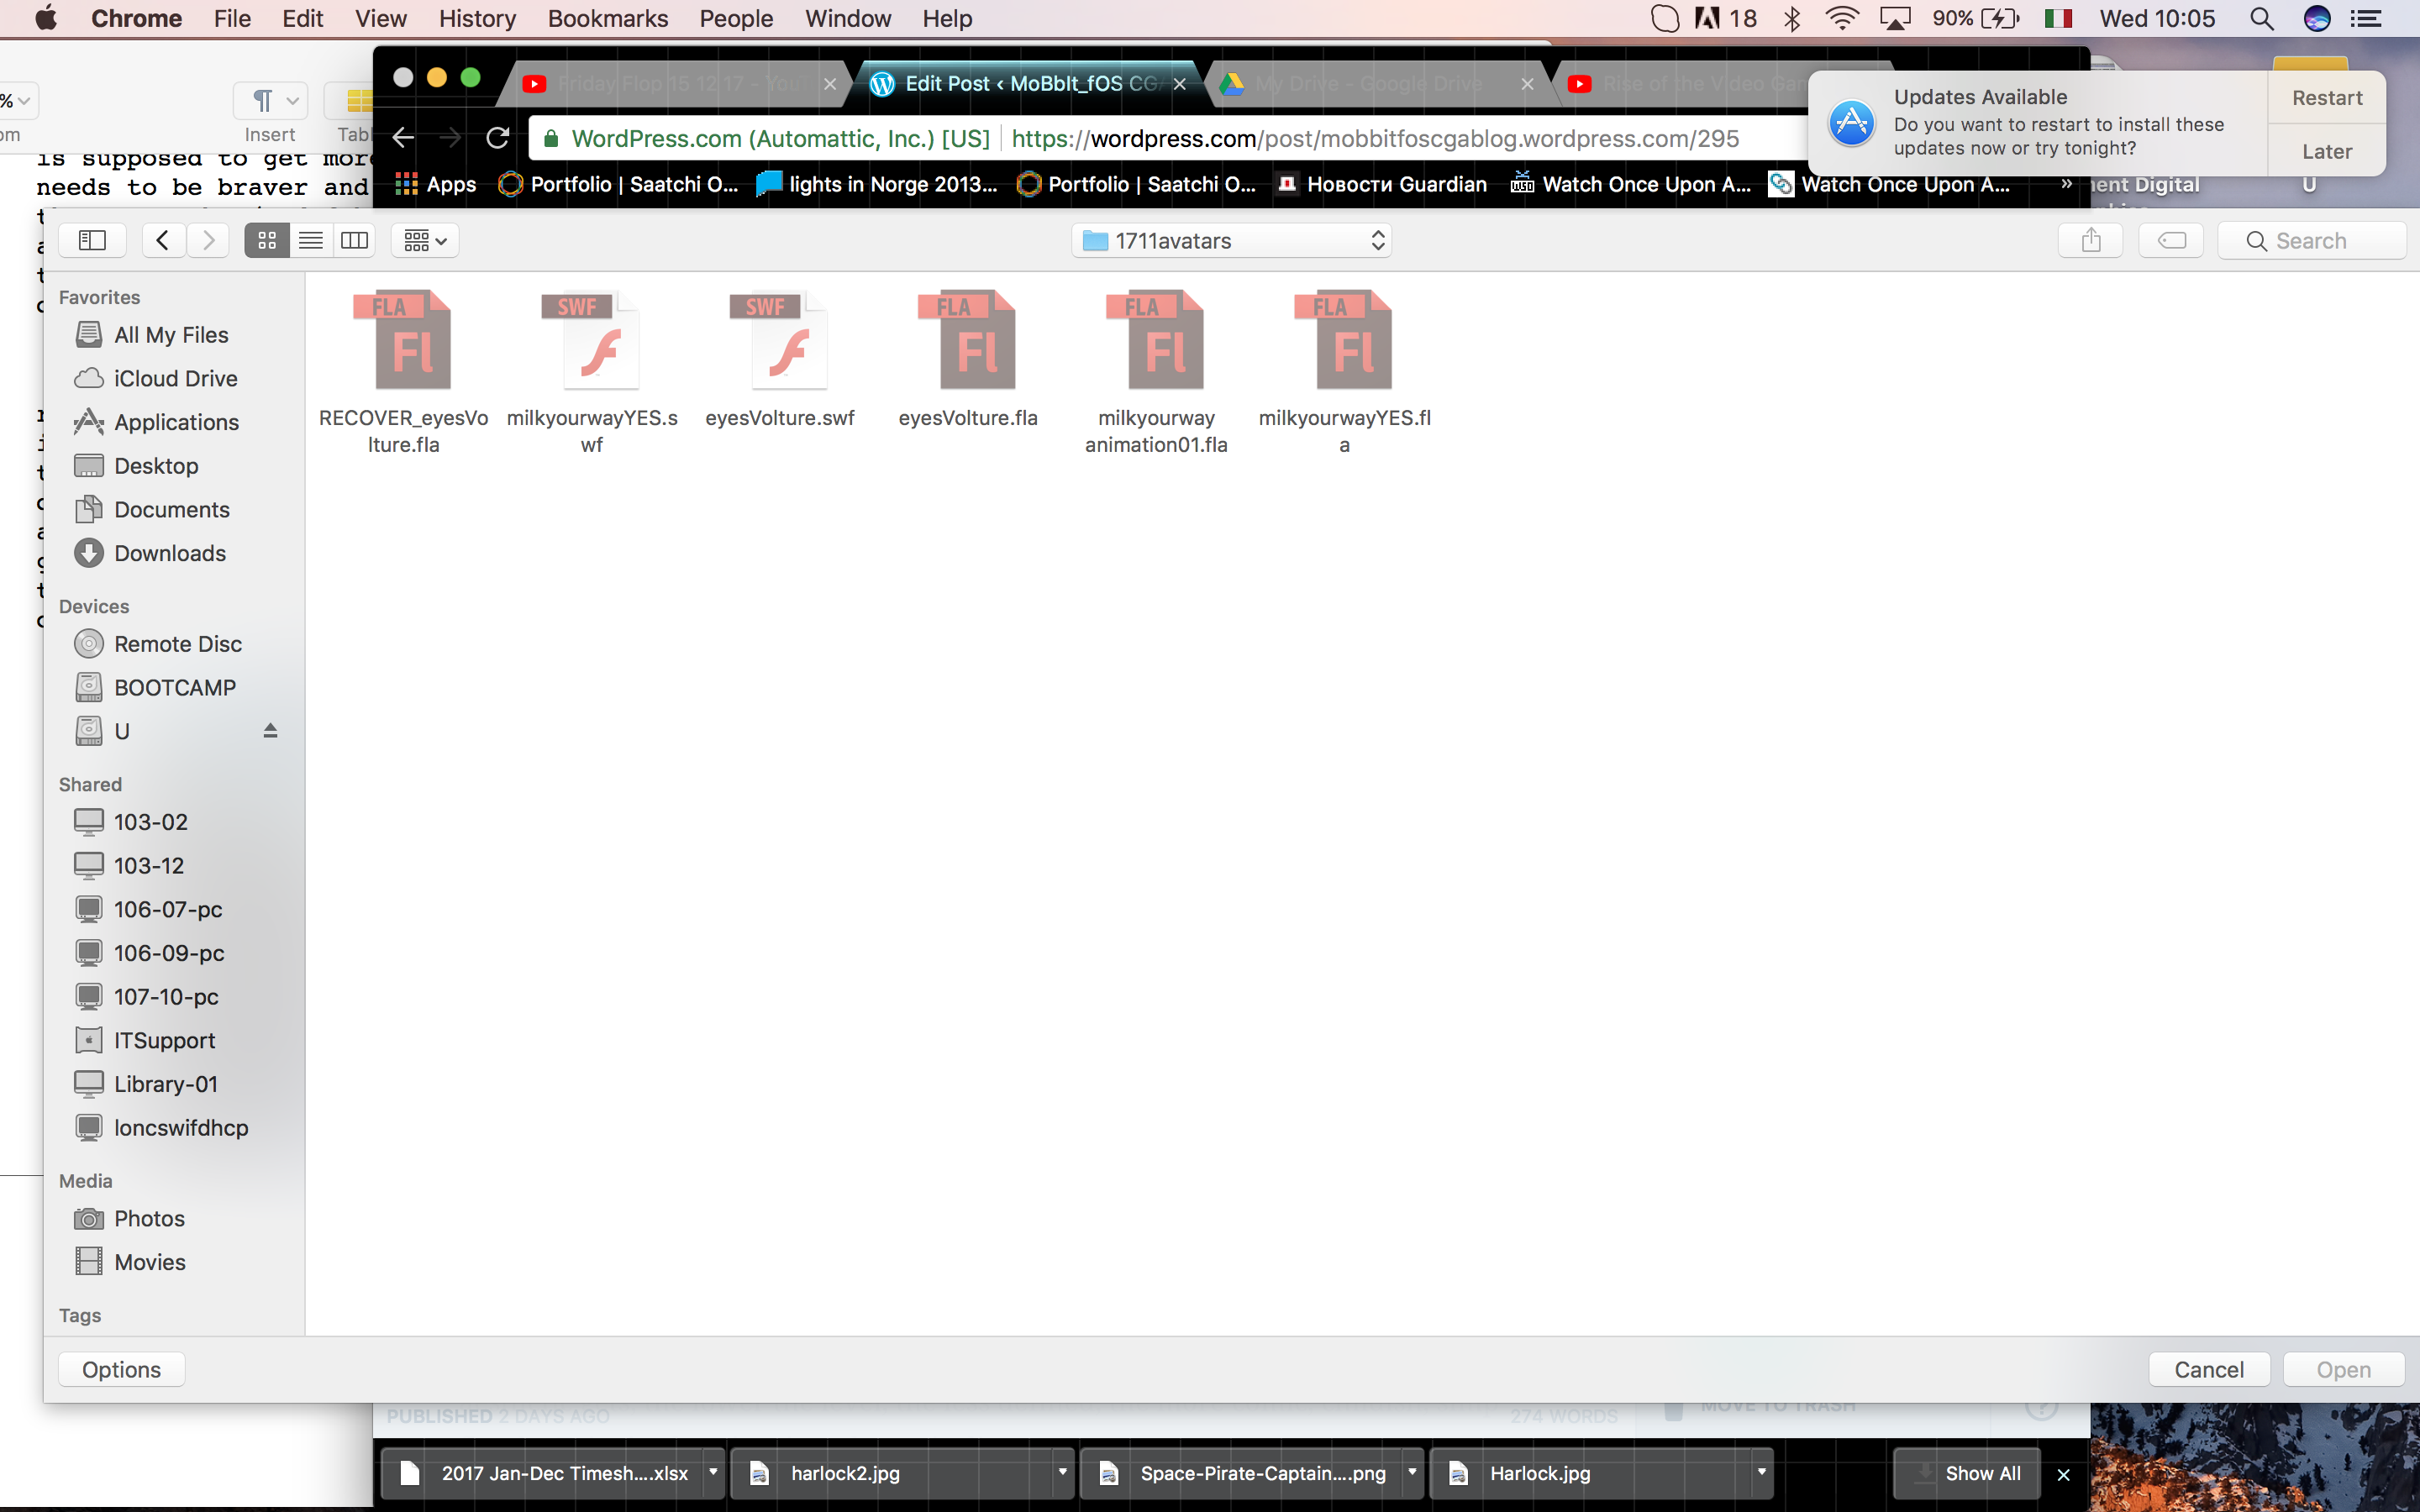Switch to list view mode
Screen dimensions: 2420x1512
(x=311, y=240)
